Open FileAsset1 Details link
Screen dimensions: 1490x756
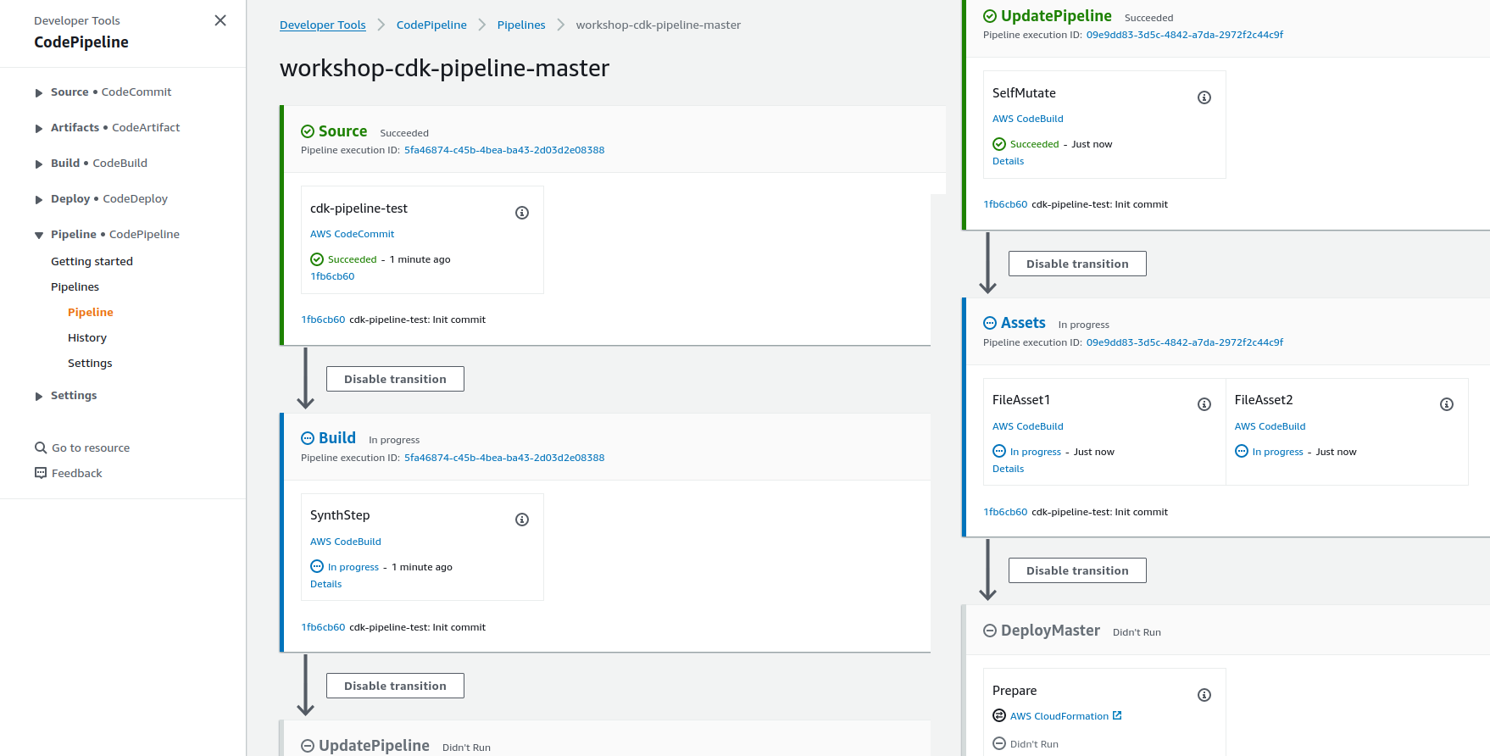(x=1009, y=469)
